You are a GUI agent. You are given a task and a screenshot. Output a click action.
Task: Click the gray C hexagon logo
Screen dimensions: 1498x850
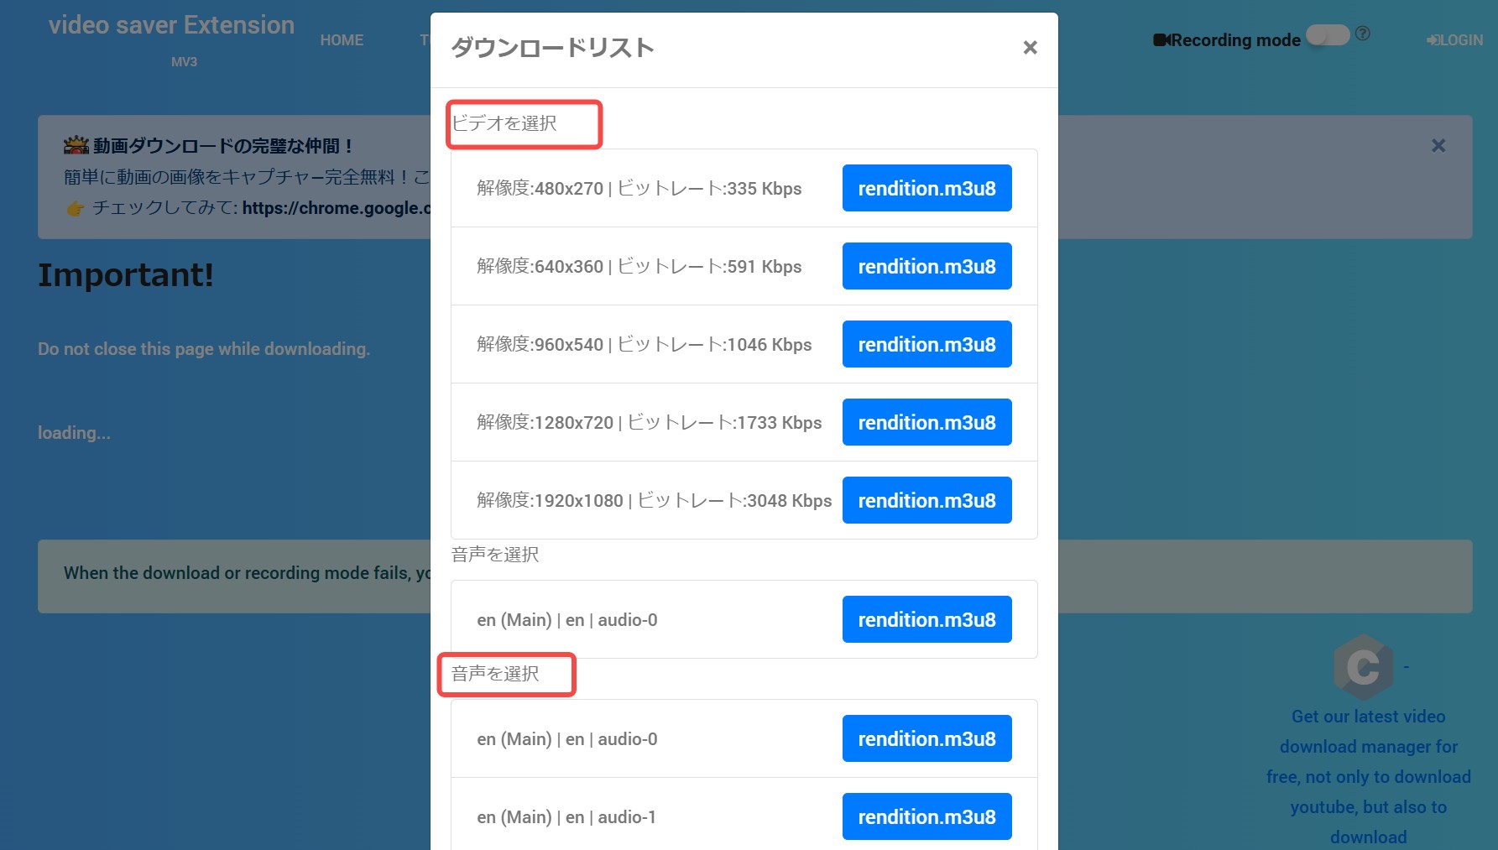(x=1363, y=668)
